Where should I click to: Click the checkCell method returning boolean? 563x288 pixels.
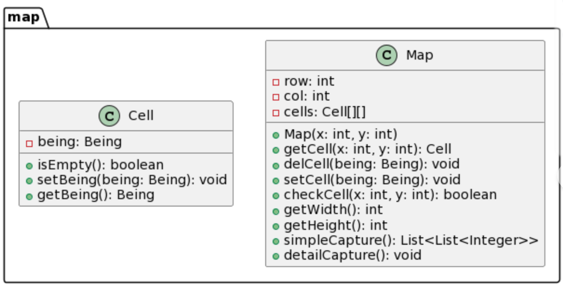pyautogui.click(x=390, y=195)
